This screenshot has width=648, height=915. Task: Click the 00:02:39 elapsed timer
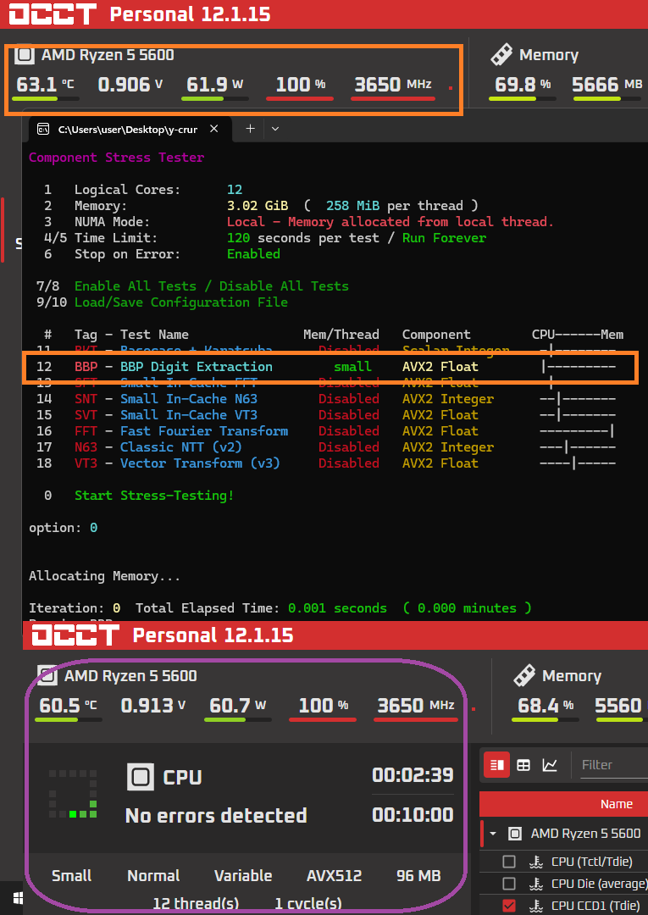(x=413, y=775)
